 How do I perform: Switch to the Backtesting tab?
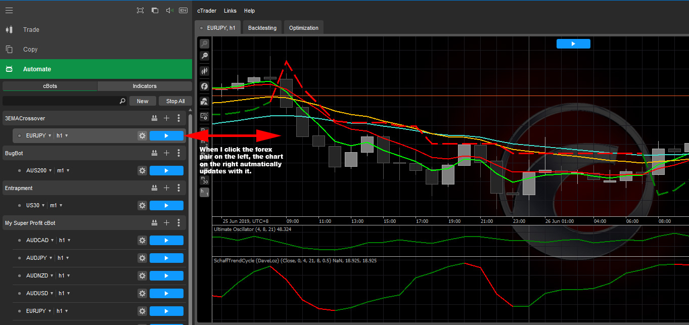(262, 28)
